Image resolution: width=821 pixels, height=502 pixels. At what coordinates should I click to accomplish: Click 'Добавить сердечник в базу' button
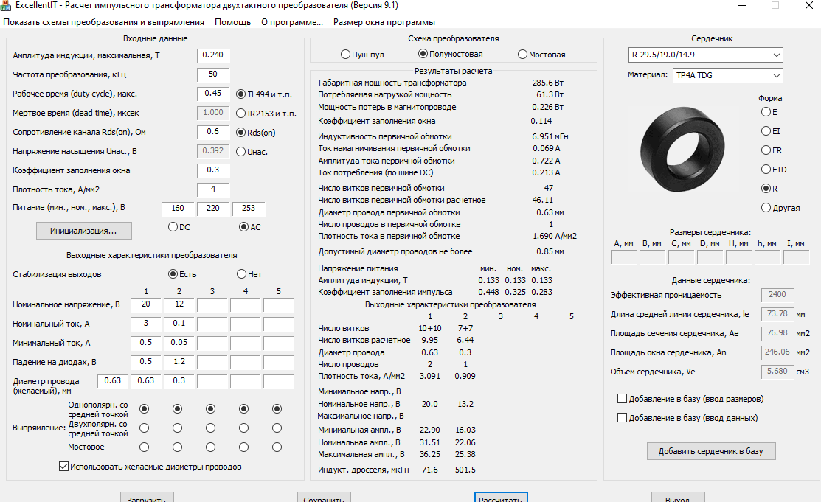pos(710,451)
